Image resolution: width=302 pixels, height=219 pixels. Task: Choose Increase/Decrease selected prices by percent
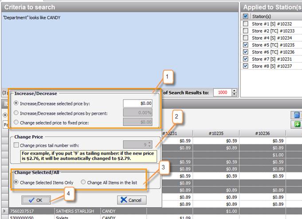pos(17,112)
